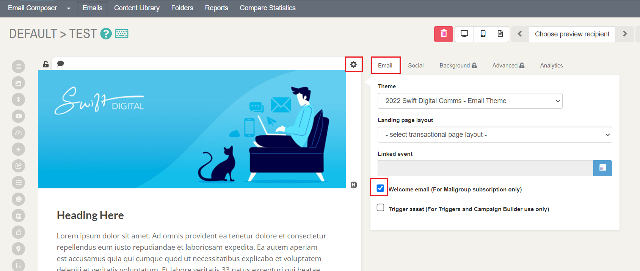
Task: Open plain text document preview
Action: coord(500,34)
